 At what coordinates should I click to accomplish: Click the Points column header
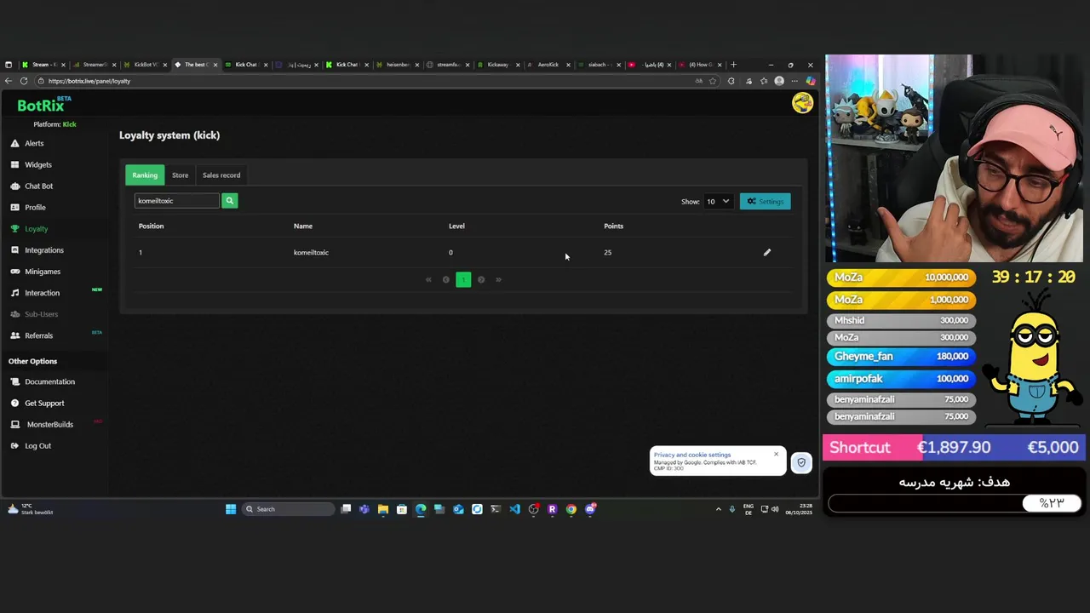[613, 226]
